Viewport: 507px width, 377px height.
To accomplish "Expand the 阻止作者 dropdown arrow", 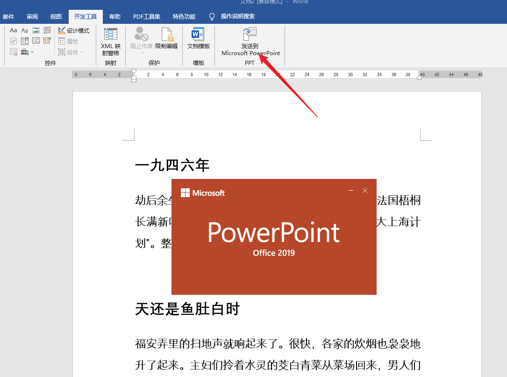I will [142, 53].
